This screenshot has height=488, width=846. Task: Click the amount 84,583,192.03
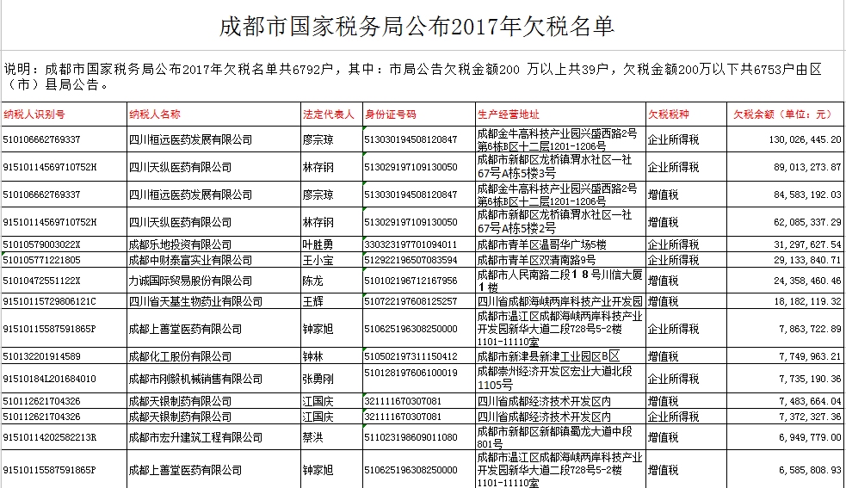click(807, 195)
